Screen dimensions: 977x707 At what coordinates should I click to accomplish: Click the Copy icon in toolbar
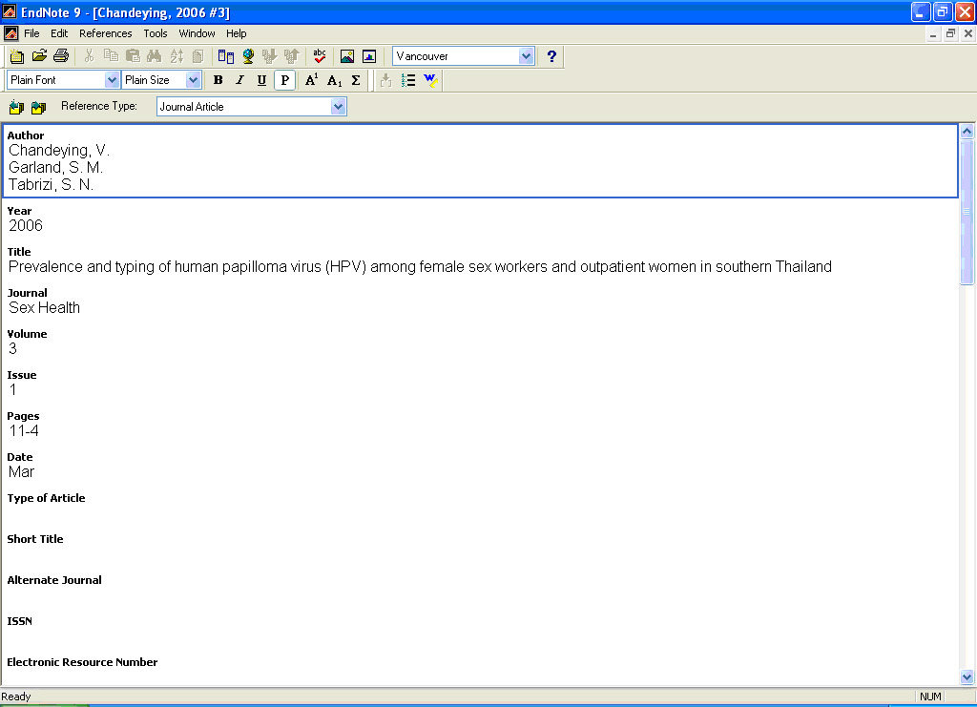111,56
